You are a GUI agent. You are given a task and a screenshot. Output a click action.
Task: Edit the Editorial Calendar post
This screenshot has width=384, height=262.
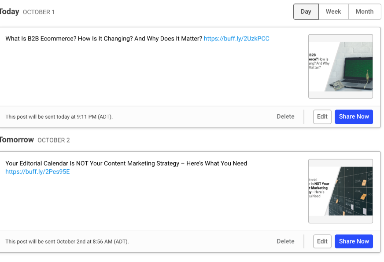point(322,241)
